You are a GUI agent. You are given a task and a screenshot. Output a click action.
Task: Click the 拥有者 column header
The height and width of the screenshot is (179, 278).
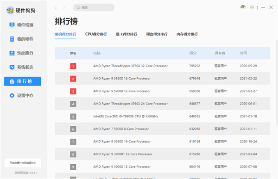point(220,53)
